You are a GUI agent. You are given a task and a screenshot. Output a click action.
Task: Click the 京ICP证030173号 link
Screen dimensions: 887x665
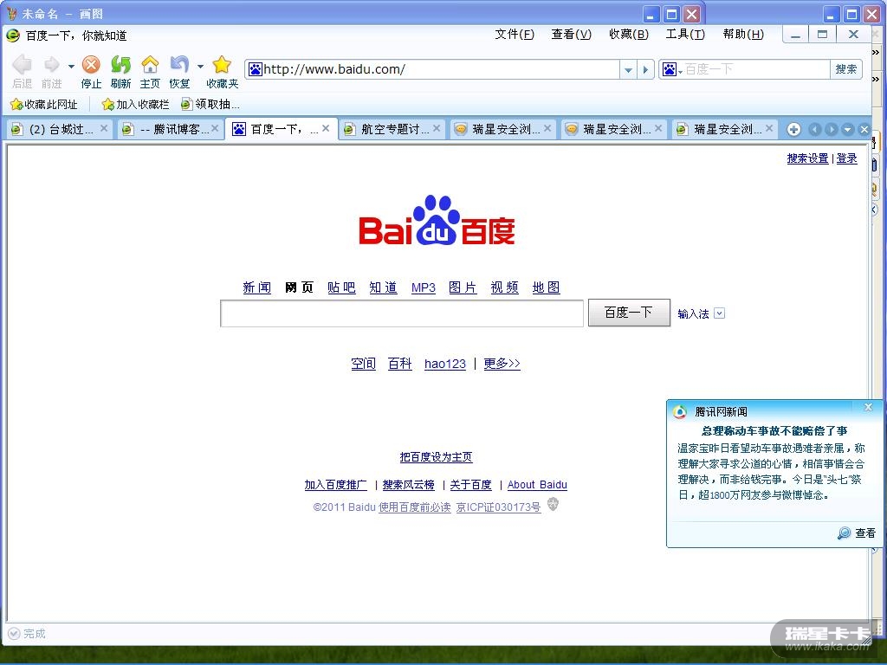pyautogui.click(x=498, y=507)
